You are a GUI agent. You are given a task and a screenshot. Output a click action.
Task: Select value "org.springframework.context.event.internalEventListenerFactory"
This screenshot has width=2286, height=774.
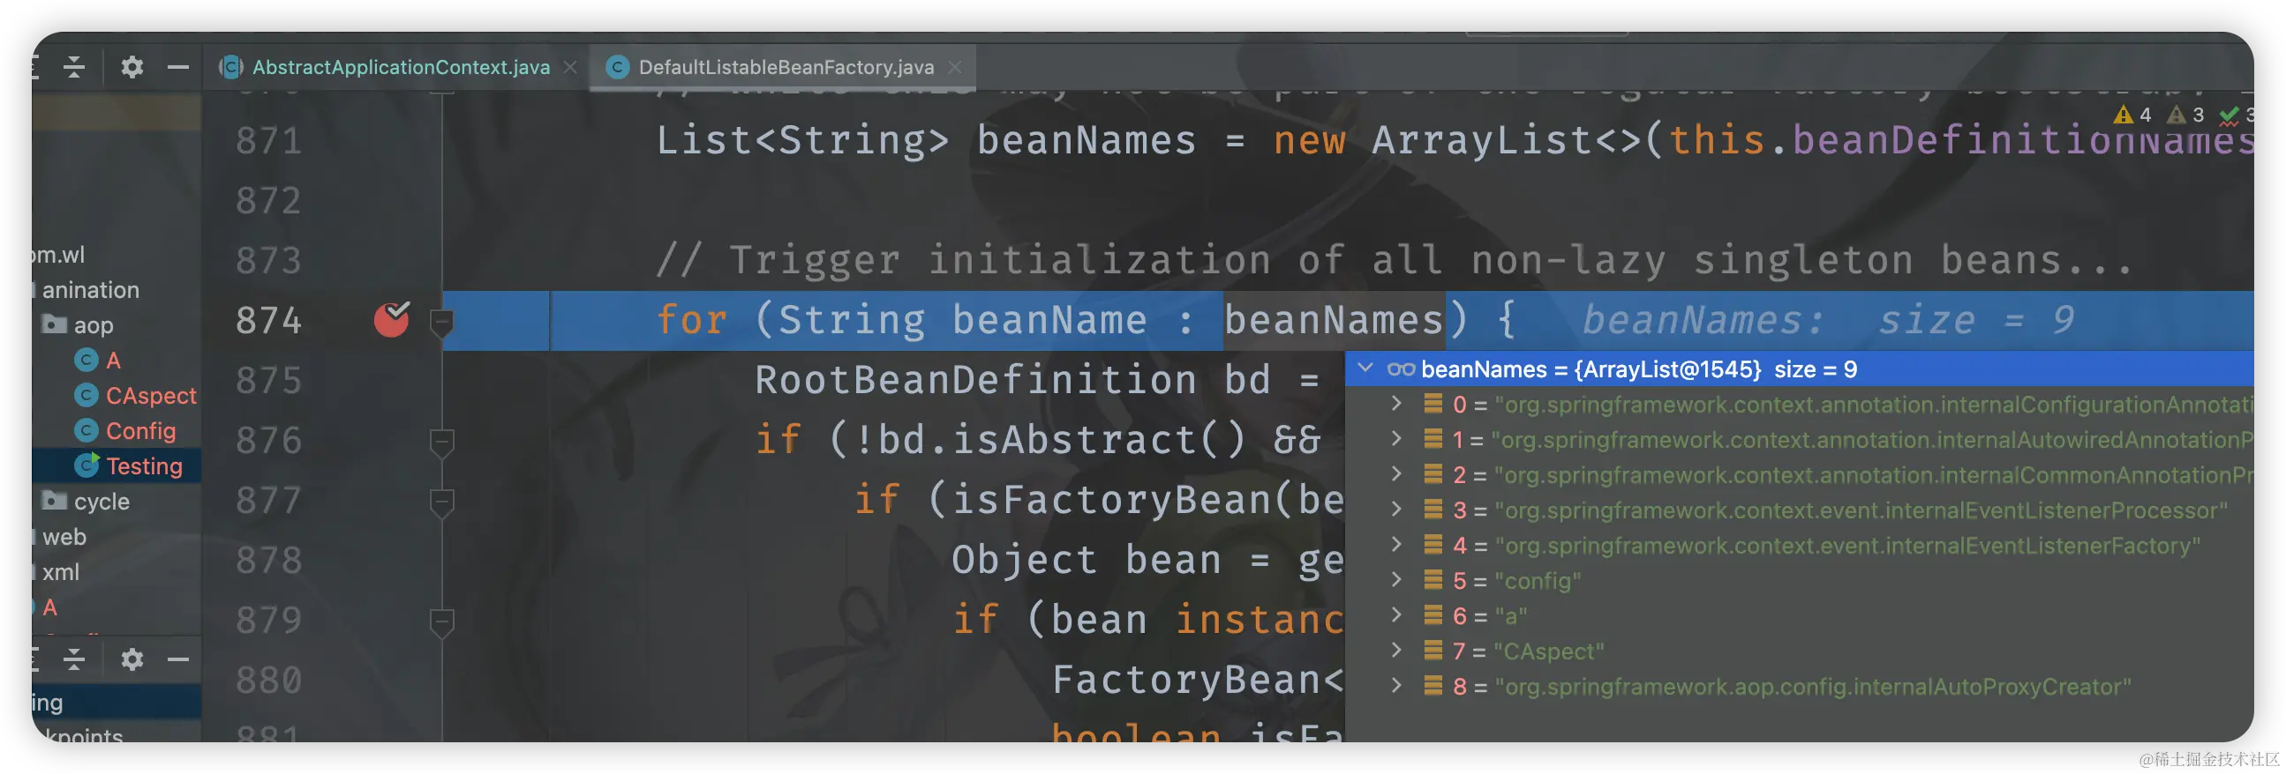[1847, 546]
